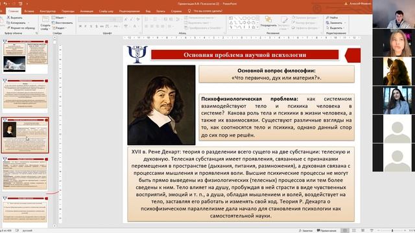
Task: Open the Вставка ribbon tab
Action: click(x=29, y=11)
